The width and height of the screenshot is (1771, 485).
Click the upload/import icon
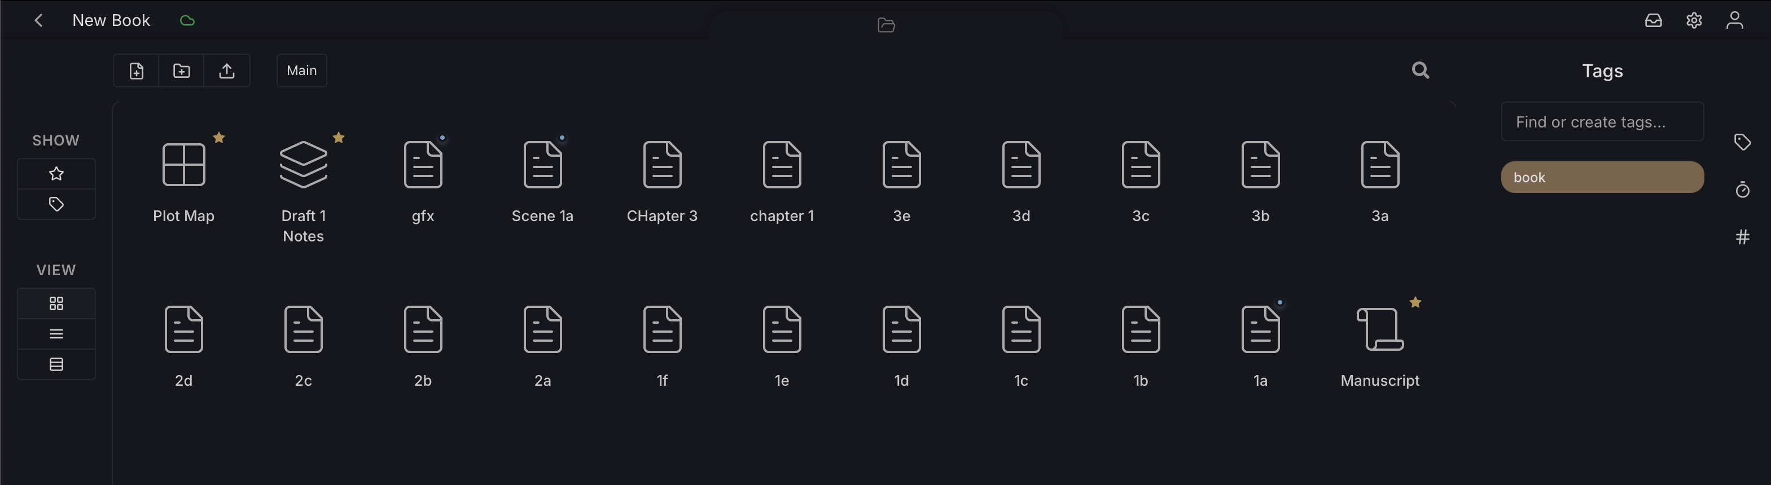click(227, 70)
